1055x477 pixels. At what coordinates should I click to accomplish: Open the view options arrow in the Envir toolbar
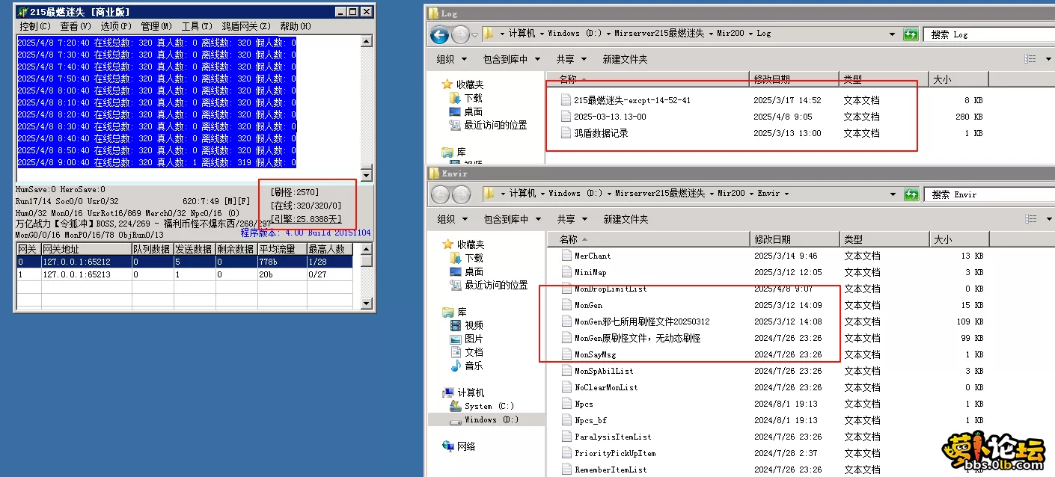[1050, 219]
